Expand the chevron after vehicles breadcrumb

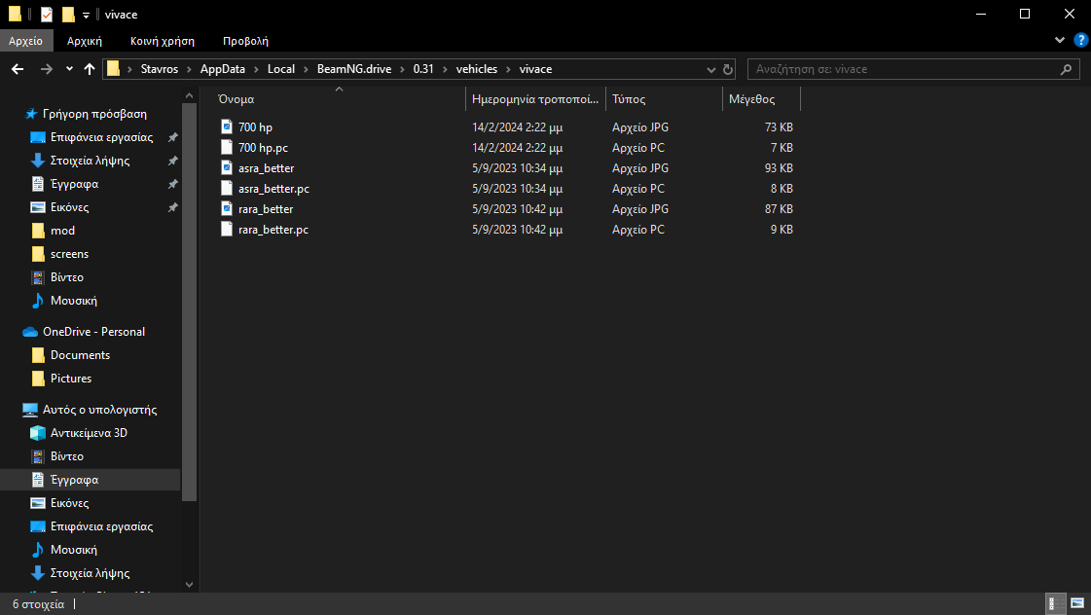point(509,69)
